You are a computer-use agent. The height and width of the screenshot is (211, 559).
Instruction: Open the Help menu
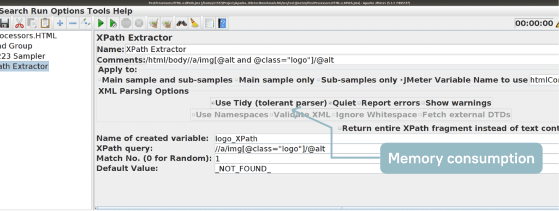click(123, 11)
